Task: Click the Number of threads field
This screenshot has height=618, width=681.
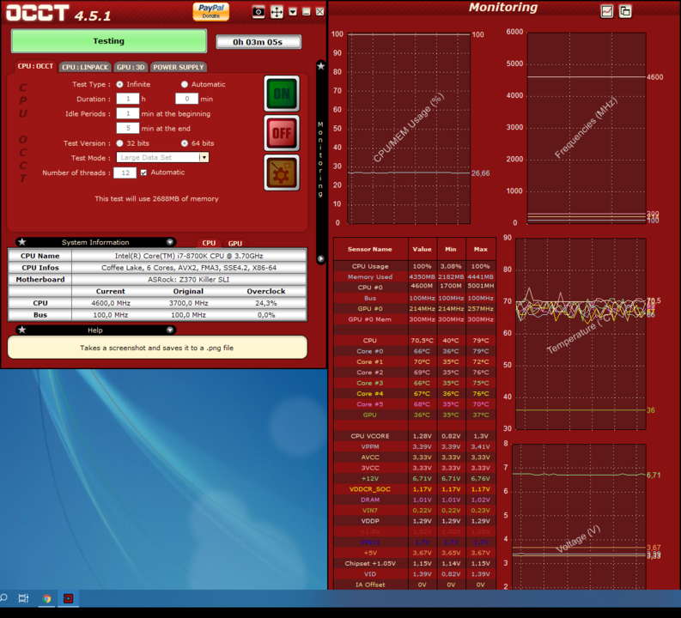Action: (x=125, y=173)
